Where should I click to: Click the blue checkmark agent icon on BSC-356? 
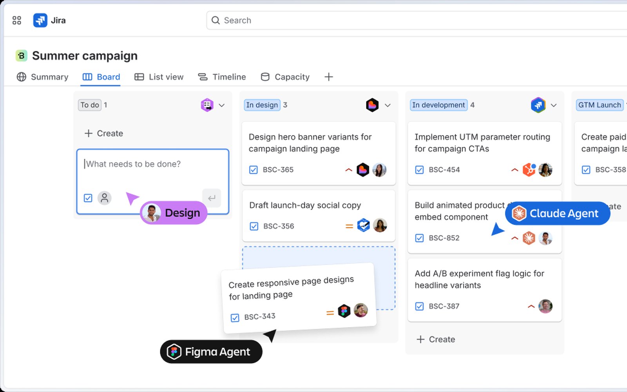(364, 225)
